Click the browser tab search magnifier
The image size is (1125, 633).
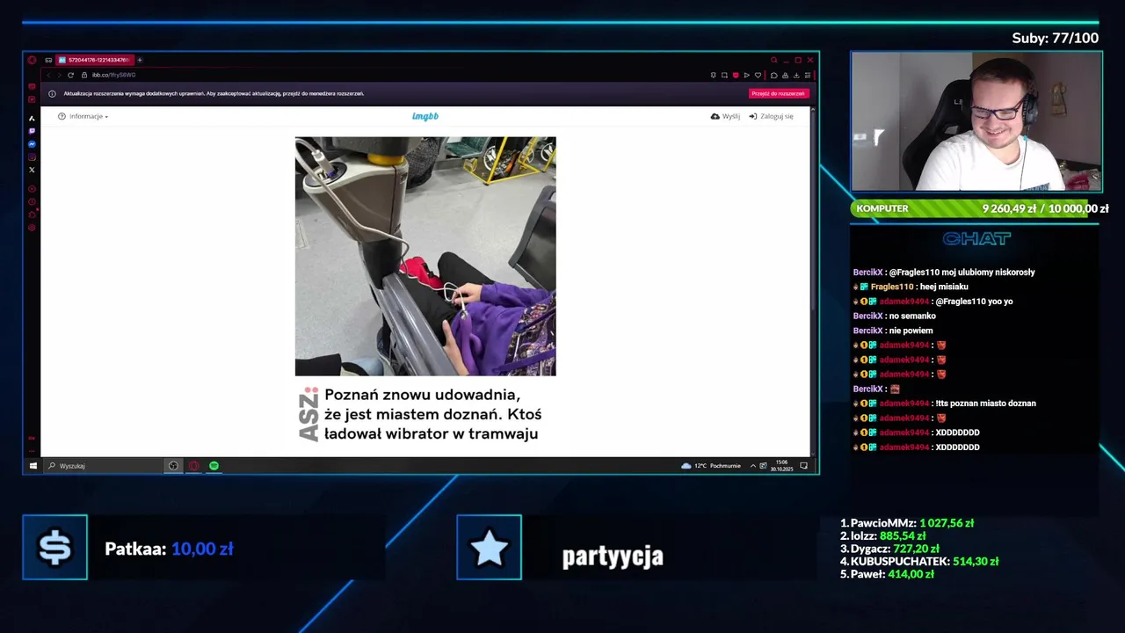(773, 60)
